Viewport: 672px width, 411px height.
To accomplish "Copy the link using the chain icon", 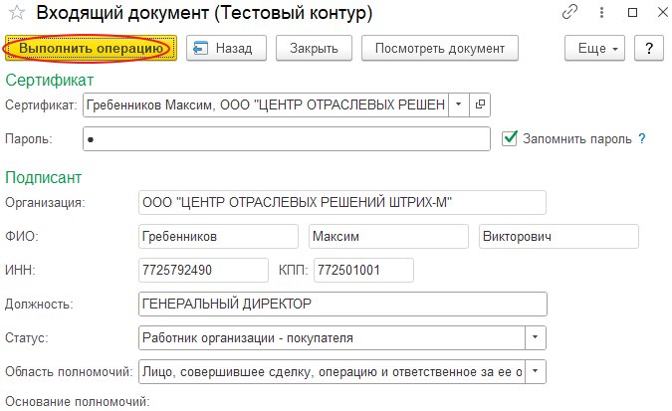I will coord(569,12).
